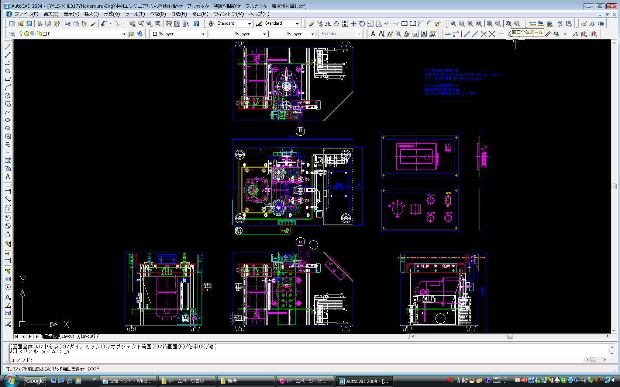The width and height of the screenshot is (620, 387).
Task: Activate the Multiline Text tool
Action: point(7,177)
